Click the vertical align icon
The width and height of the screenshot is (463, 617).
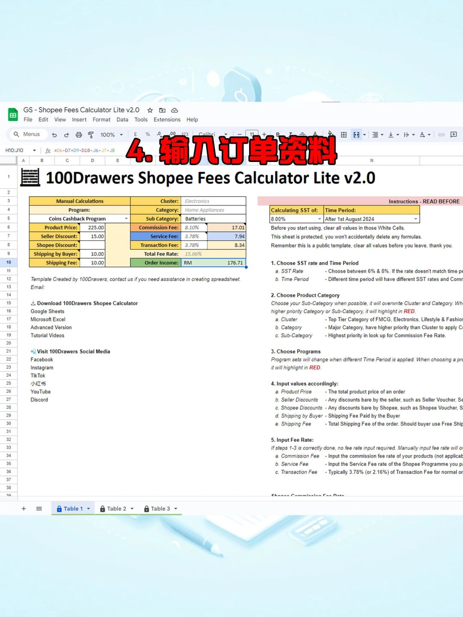click(x=391, y=135)
